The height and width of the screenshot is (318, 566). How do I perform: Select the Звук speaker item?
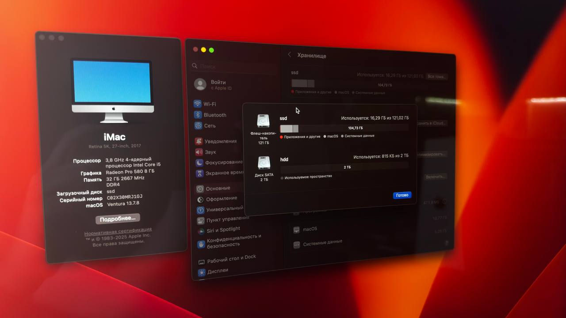[x=206, y=152]
